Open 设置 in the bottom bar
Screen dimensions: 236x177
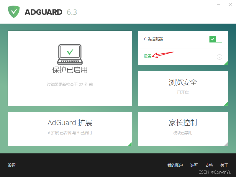(x=12, y=165)
